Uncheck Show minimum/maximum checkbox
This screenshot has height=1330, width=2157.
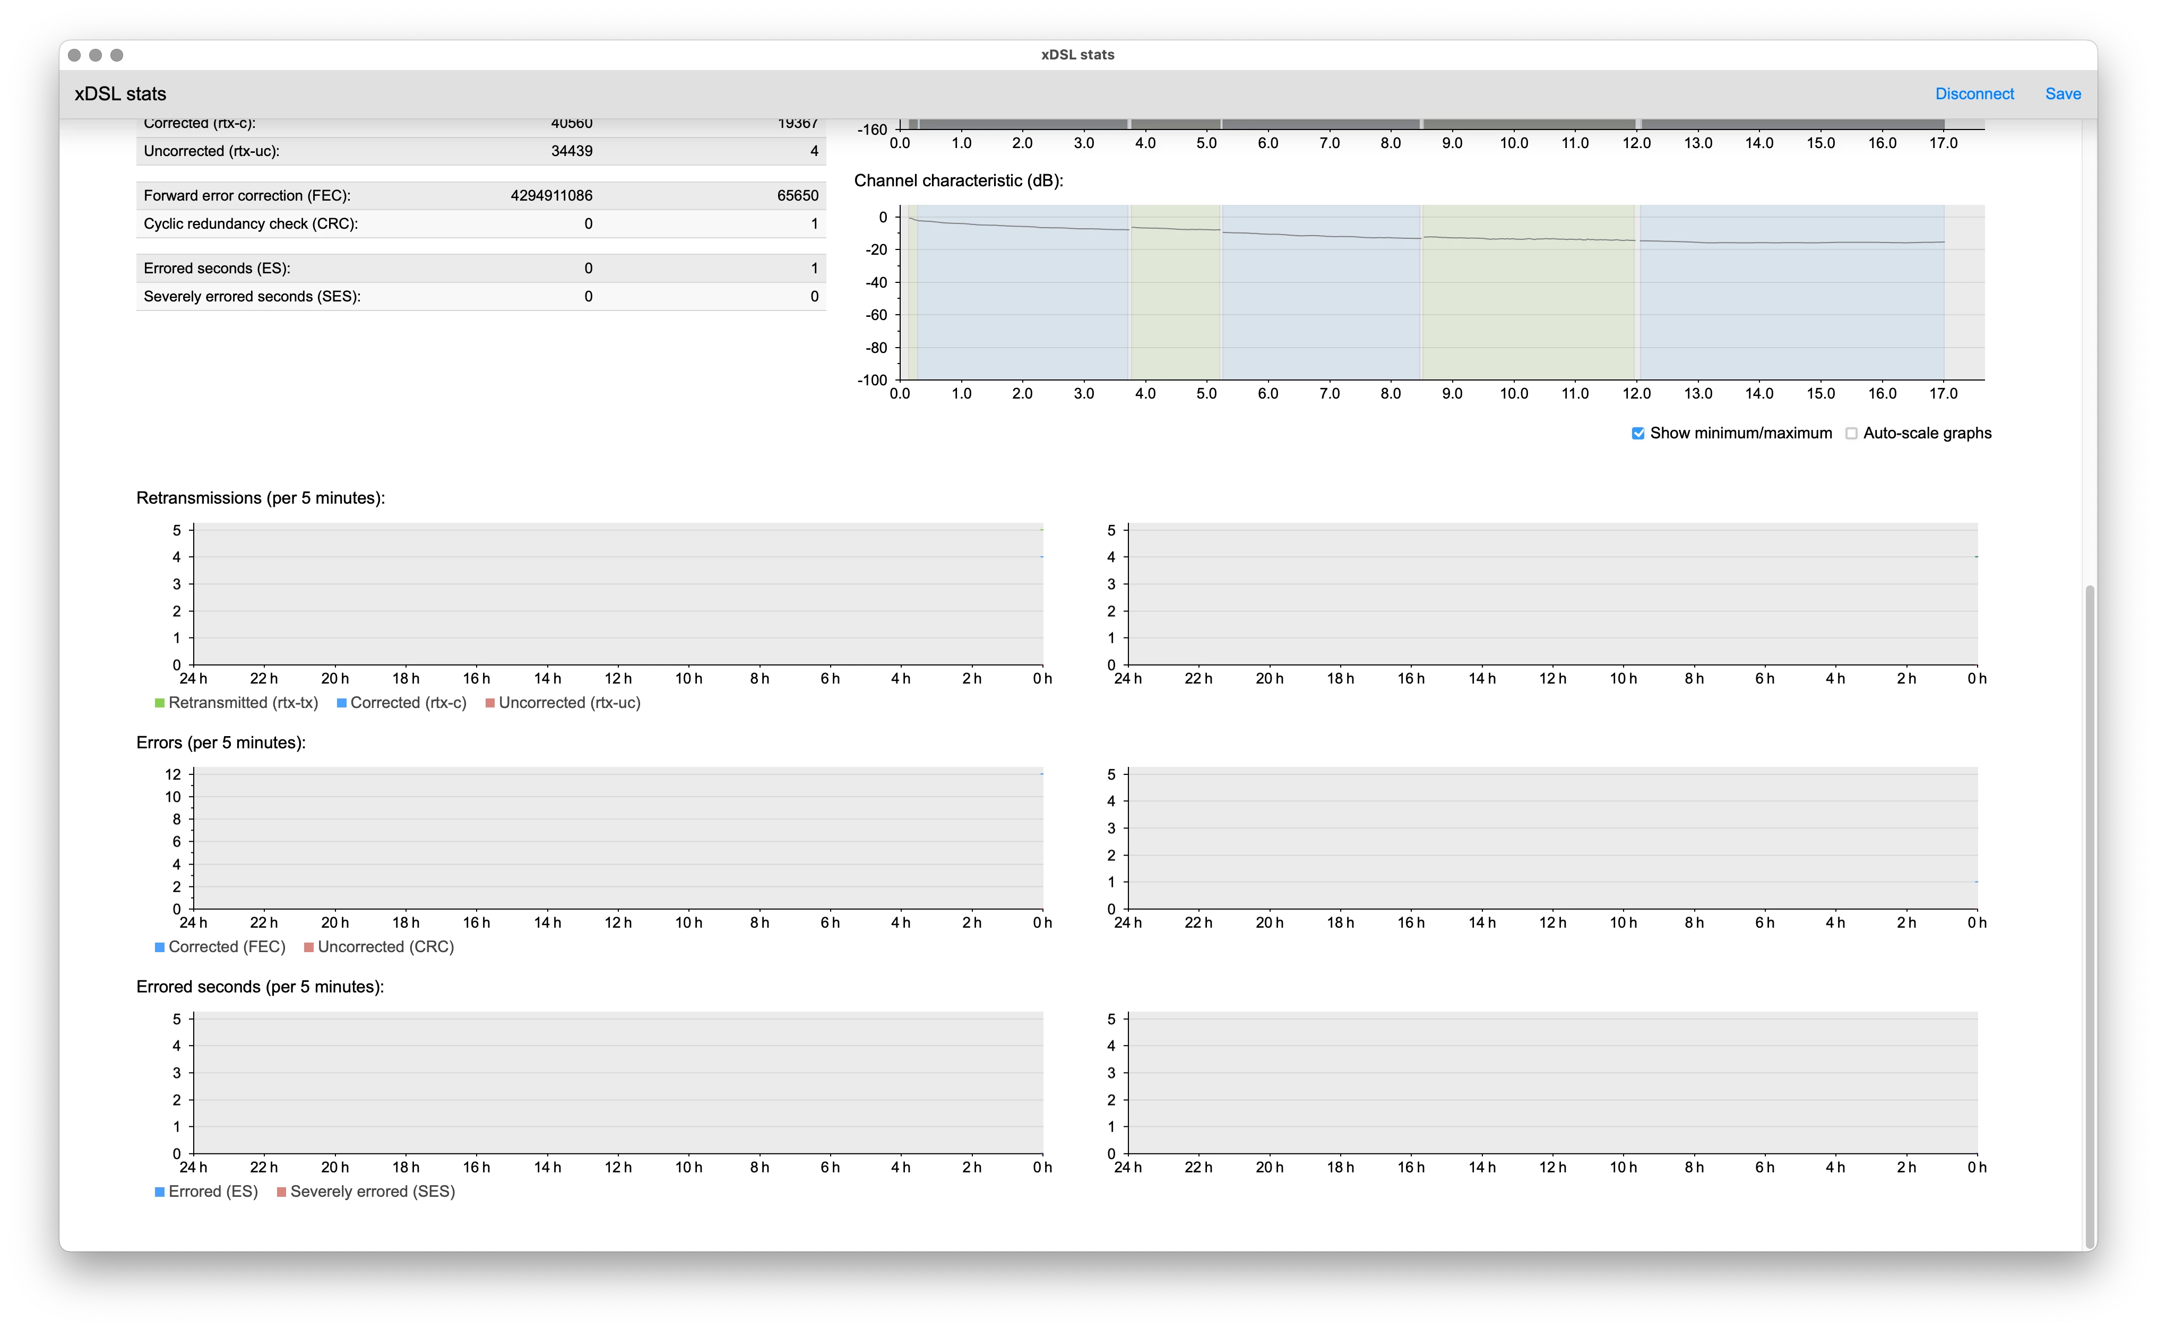1637,434
